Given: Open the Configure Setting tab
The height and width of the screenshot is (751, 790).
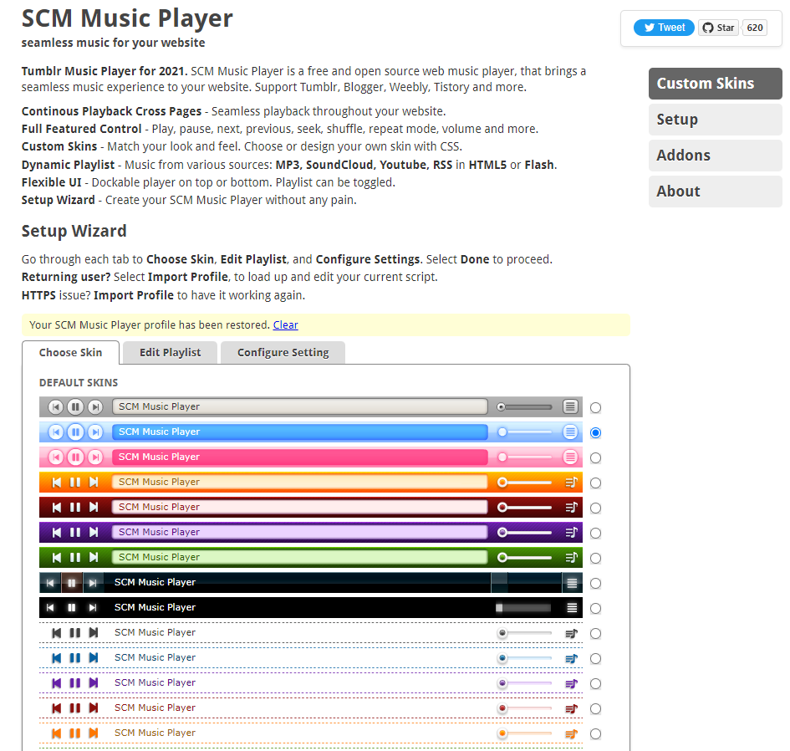Looking at the screenshot, I should pos(283,352).
